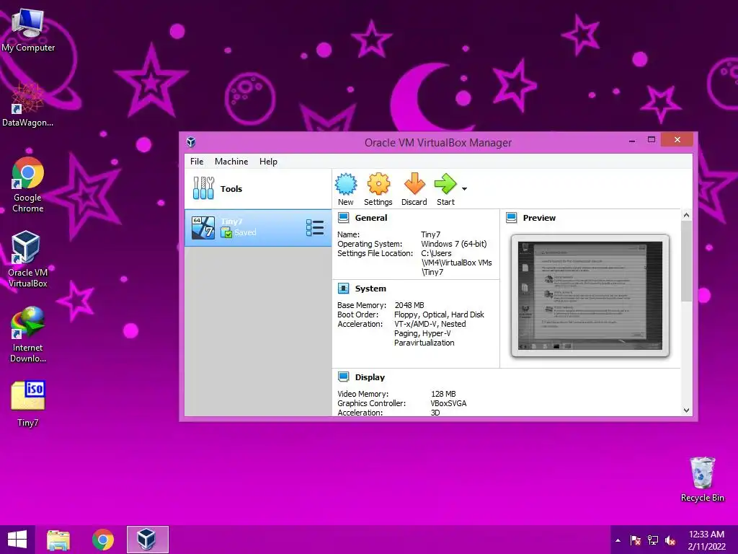
Task: Select the Google Chrome desktop shortcut
Action: click(x=28, y=185)
